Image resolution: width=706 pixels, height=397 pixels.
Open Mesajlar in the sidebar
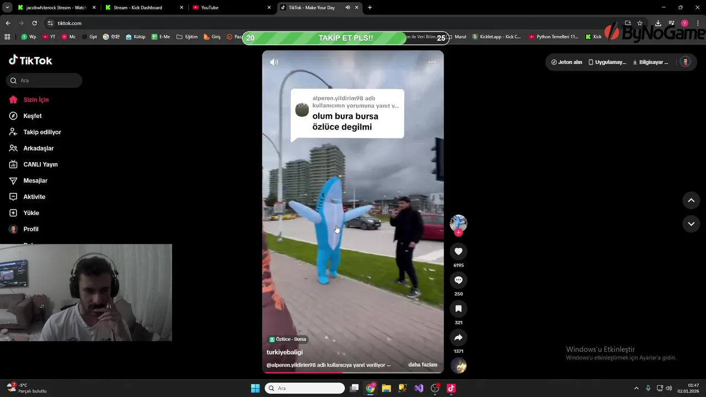(x=35, y=181)
